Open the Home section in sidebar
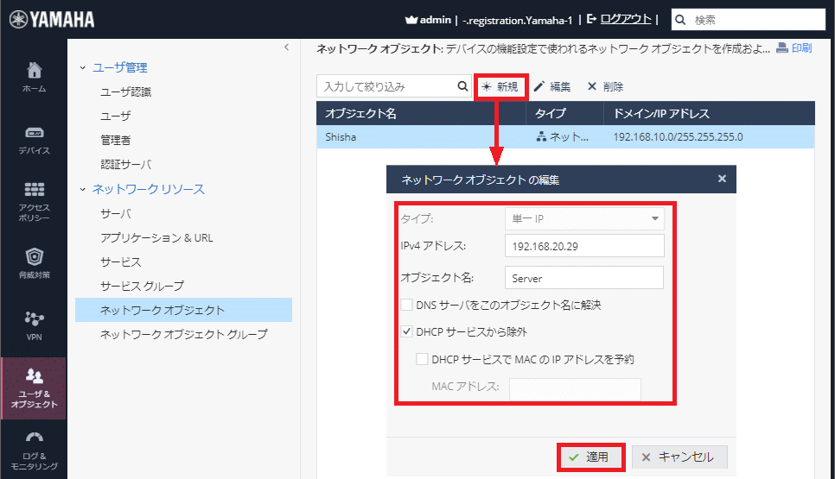 click(34, 76)
